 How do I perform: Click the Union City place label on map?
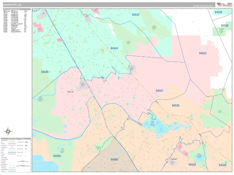coord(71,92)
